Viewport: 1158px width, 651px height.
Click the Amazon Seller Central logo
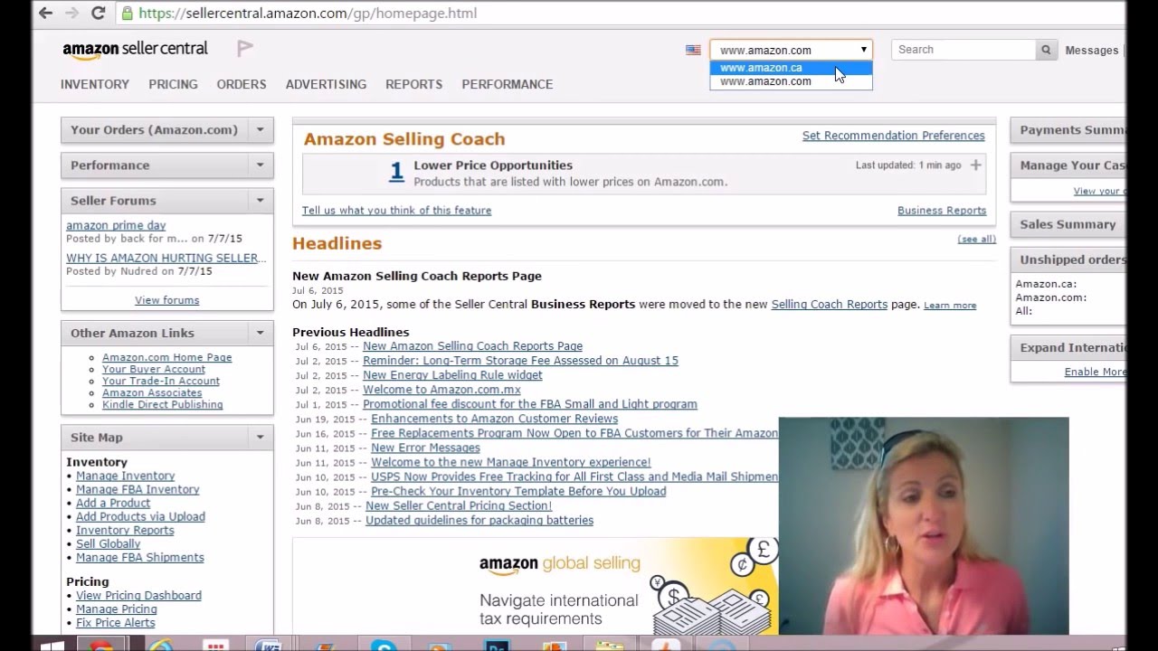[x=135, y=50]
